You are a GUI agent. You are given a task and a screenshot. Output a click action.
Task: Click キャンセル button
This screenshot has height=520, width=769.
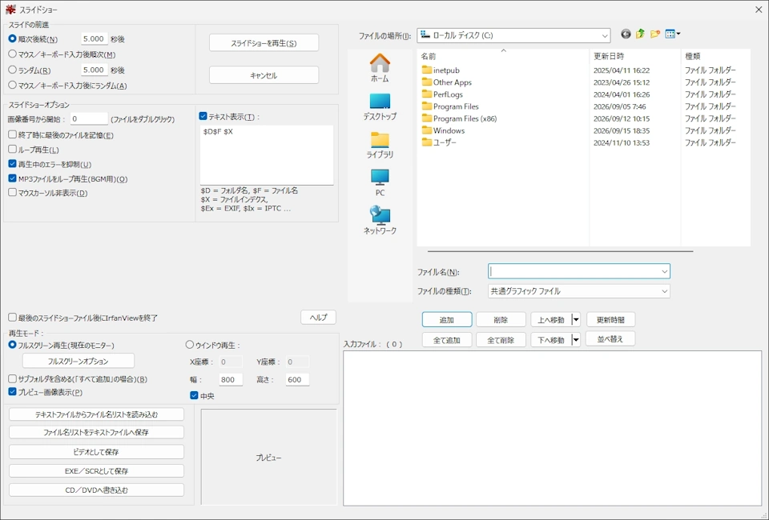click(x=264, y=75)
